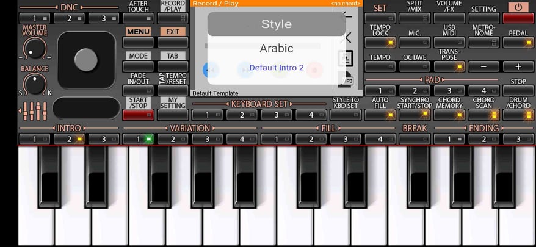Click the EXIT button
Image resolution: width=536 pixels, height=247 pixels.
(173, 42)
